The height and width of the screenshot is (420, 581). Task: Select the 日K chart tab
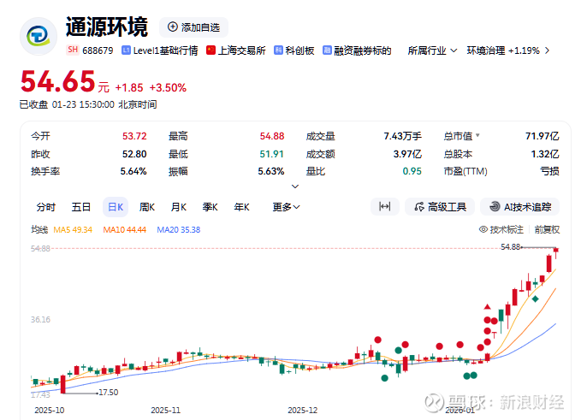(116, 207)
